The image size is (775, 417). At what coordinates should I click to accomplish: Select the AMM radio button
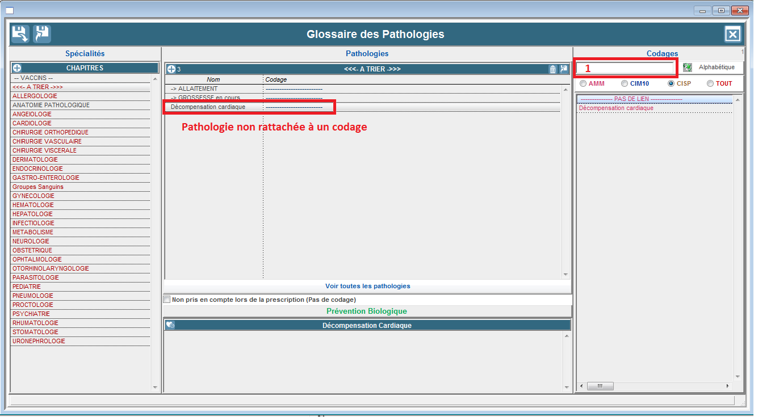(x=583, y=83)
